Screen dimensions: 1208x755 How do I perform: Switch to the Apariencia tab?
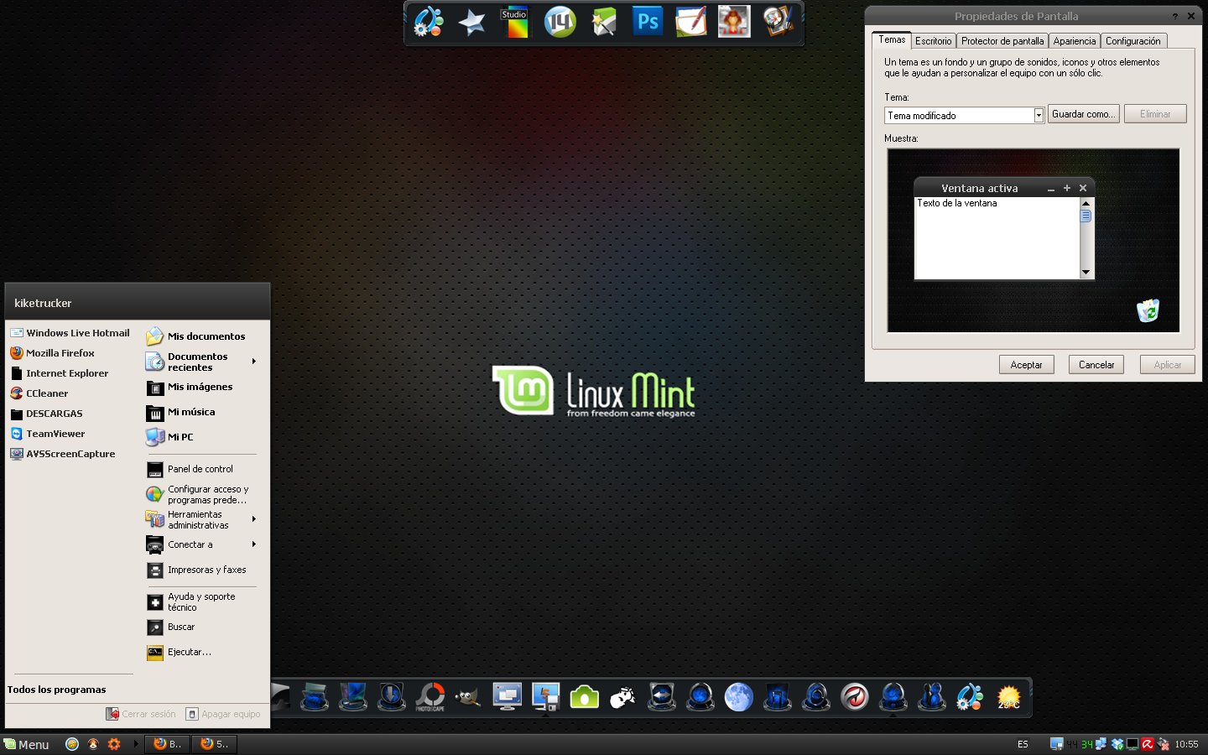[x=1075, y=40]
